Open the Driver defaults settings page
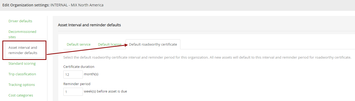This screenshot has width=355, height=101. tap(20, 21)
